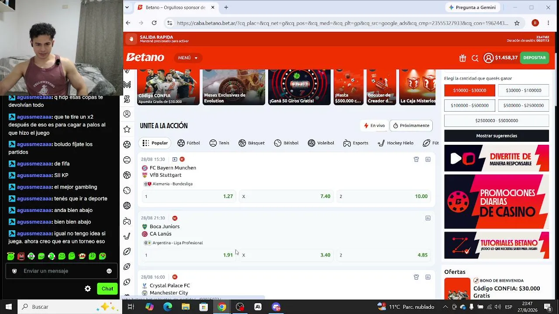The height and width of the screenshot is (314, 559).
Task: Select the $2500000 - $5000000 win range
Action: click(x=497, y=120)
